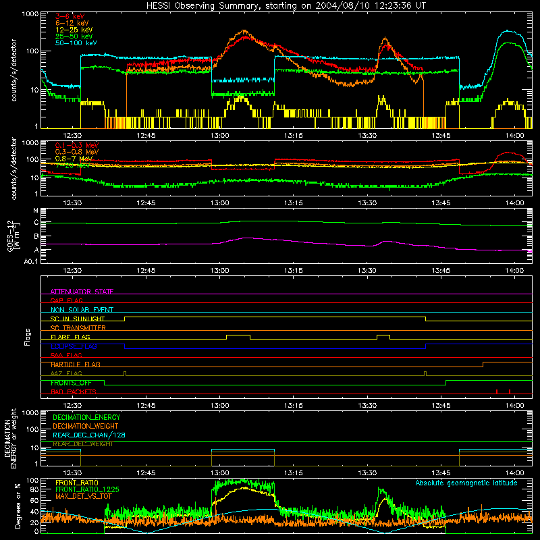Click the 0.1-0.3 MeV legend label
This screenshot has height=540, width=540.
click(x=77, y=145)
